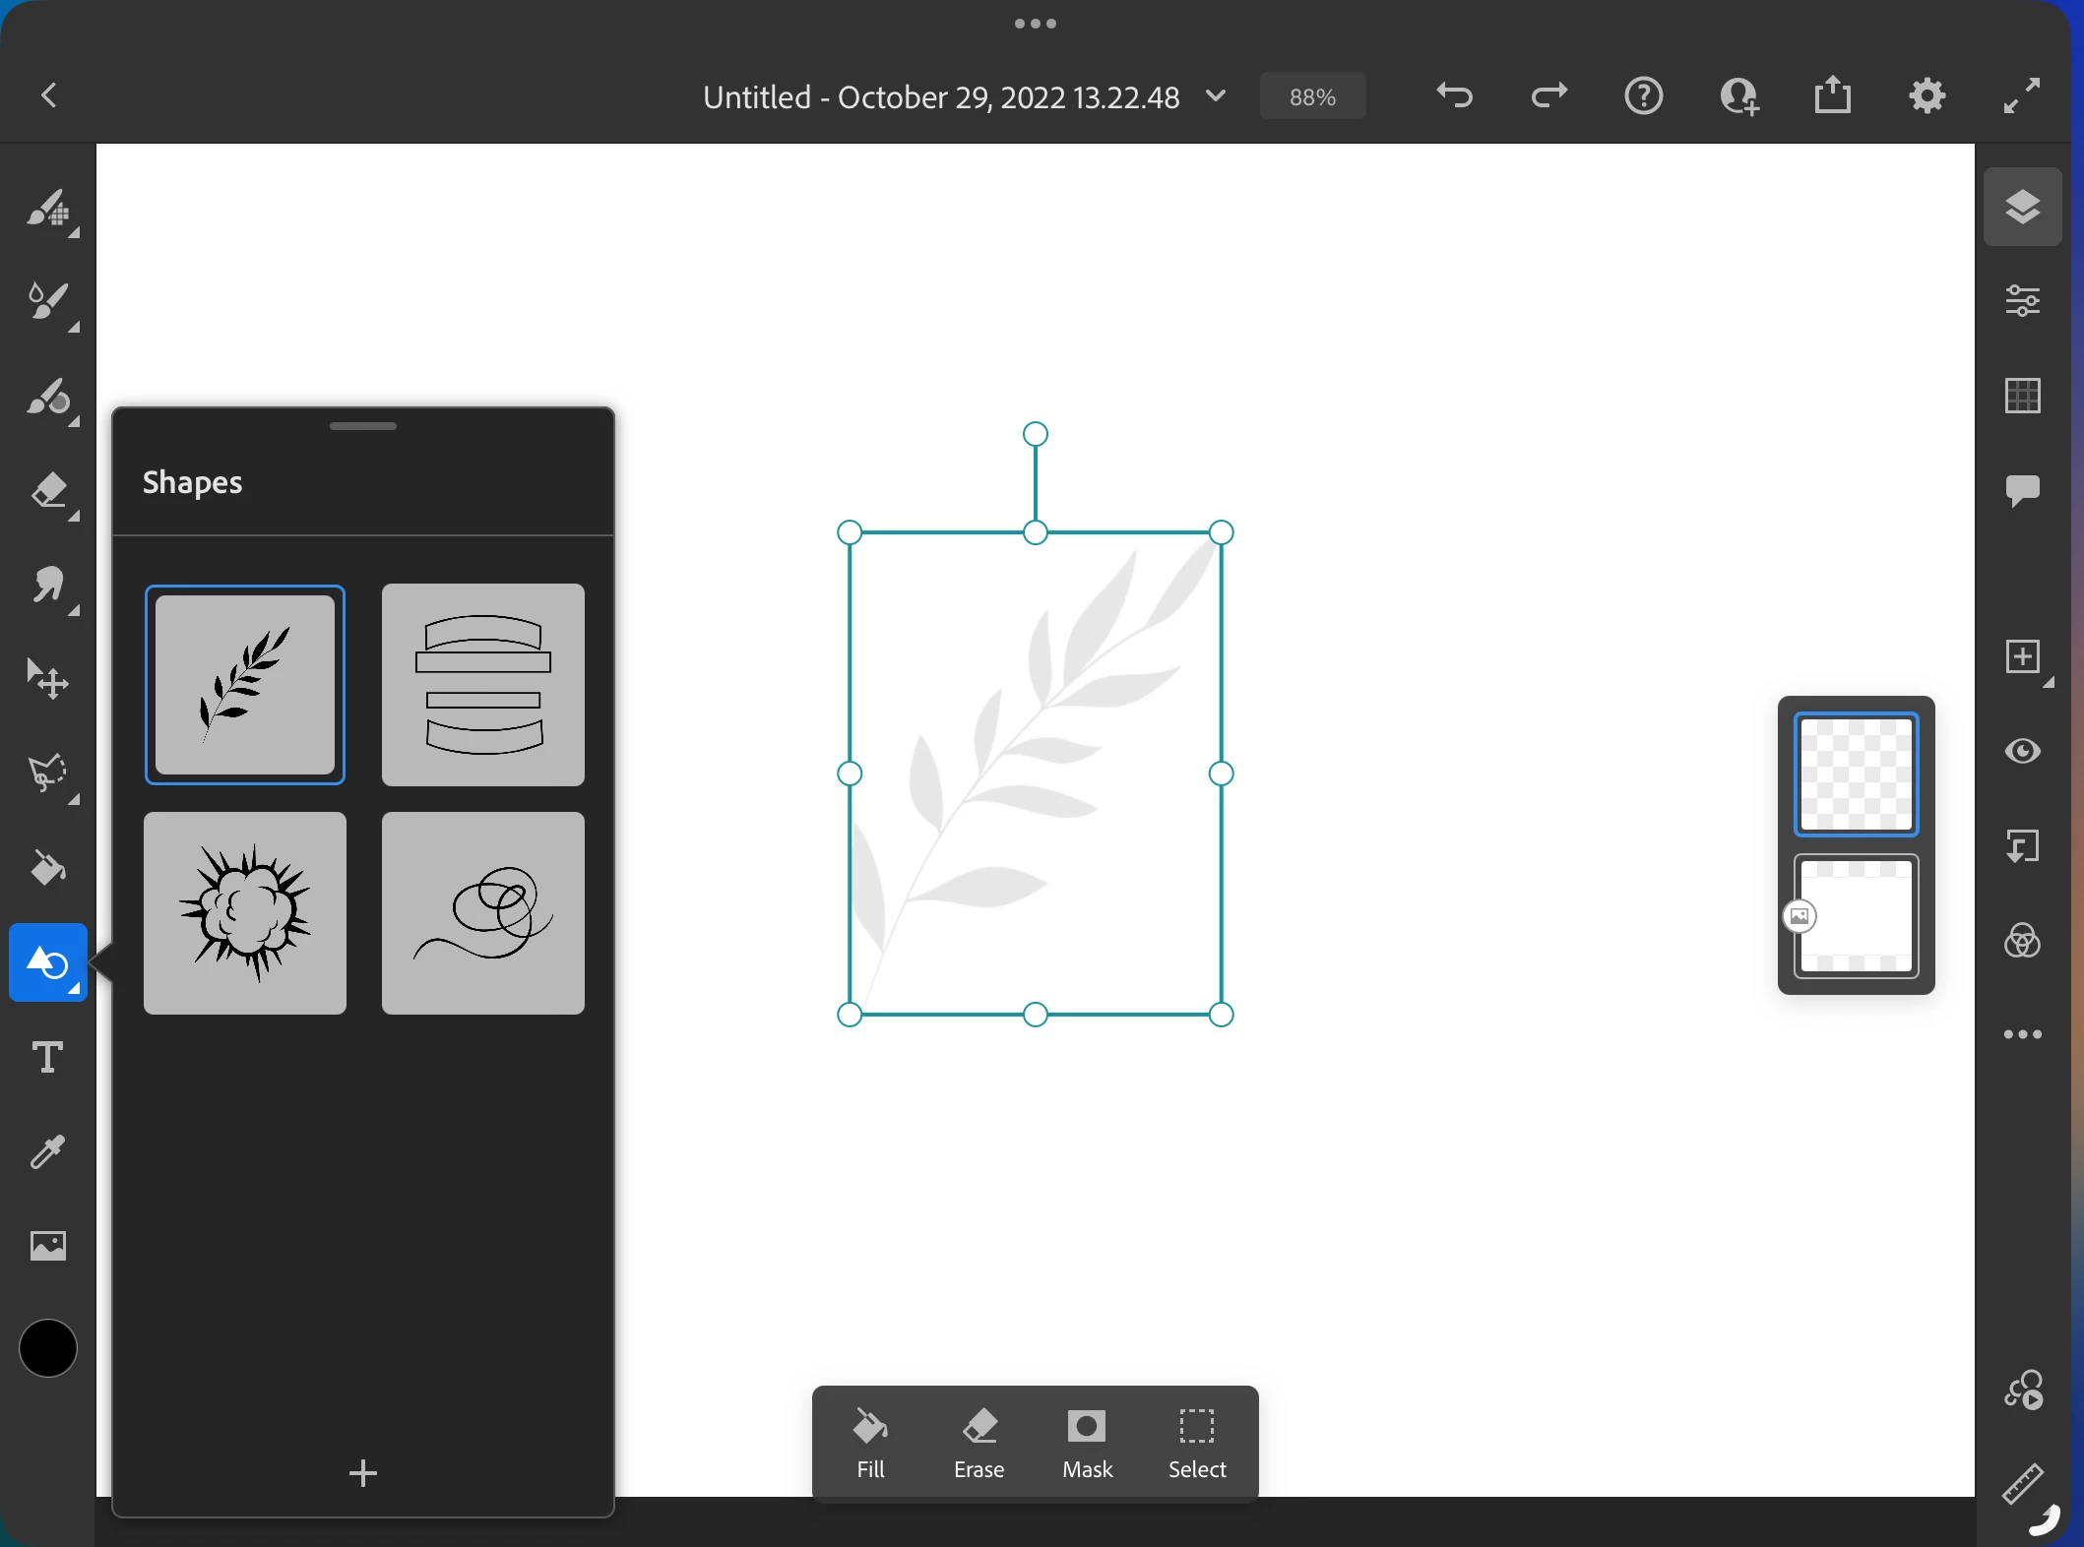The width and height of the screenshot is (2084, 1547).
Task: Choose Select in the shape action bar
Action: click(x=1196, y=1443)
